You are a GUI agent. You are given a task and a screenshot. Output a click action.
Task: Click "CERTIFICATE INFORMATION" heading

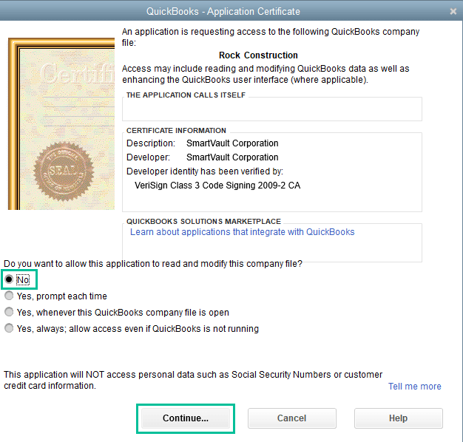coord(176,130)
